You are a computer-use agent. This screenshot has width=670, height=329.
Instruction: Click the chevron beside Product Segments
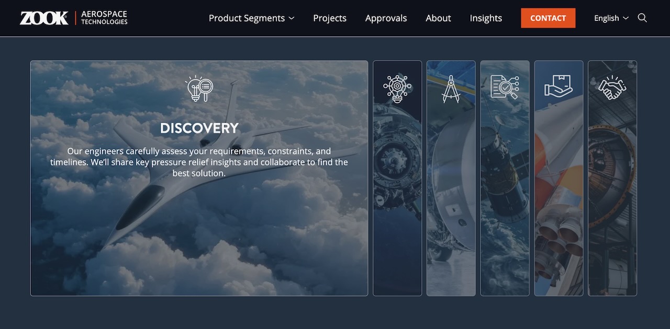[x=292, y=18]
